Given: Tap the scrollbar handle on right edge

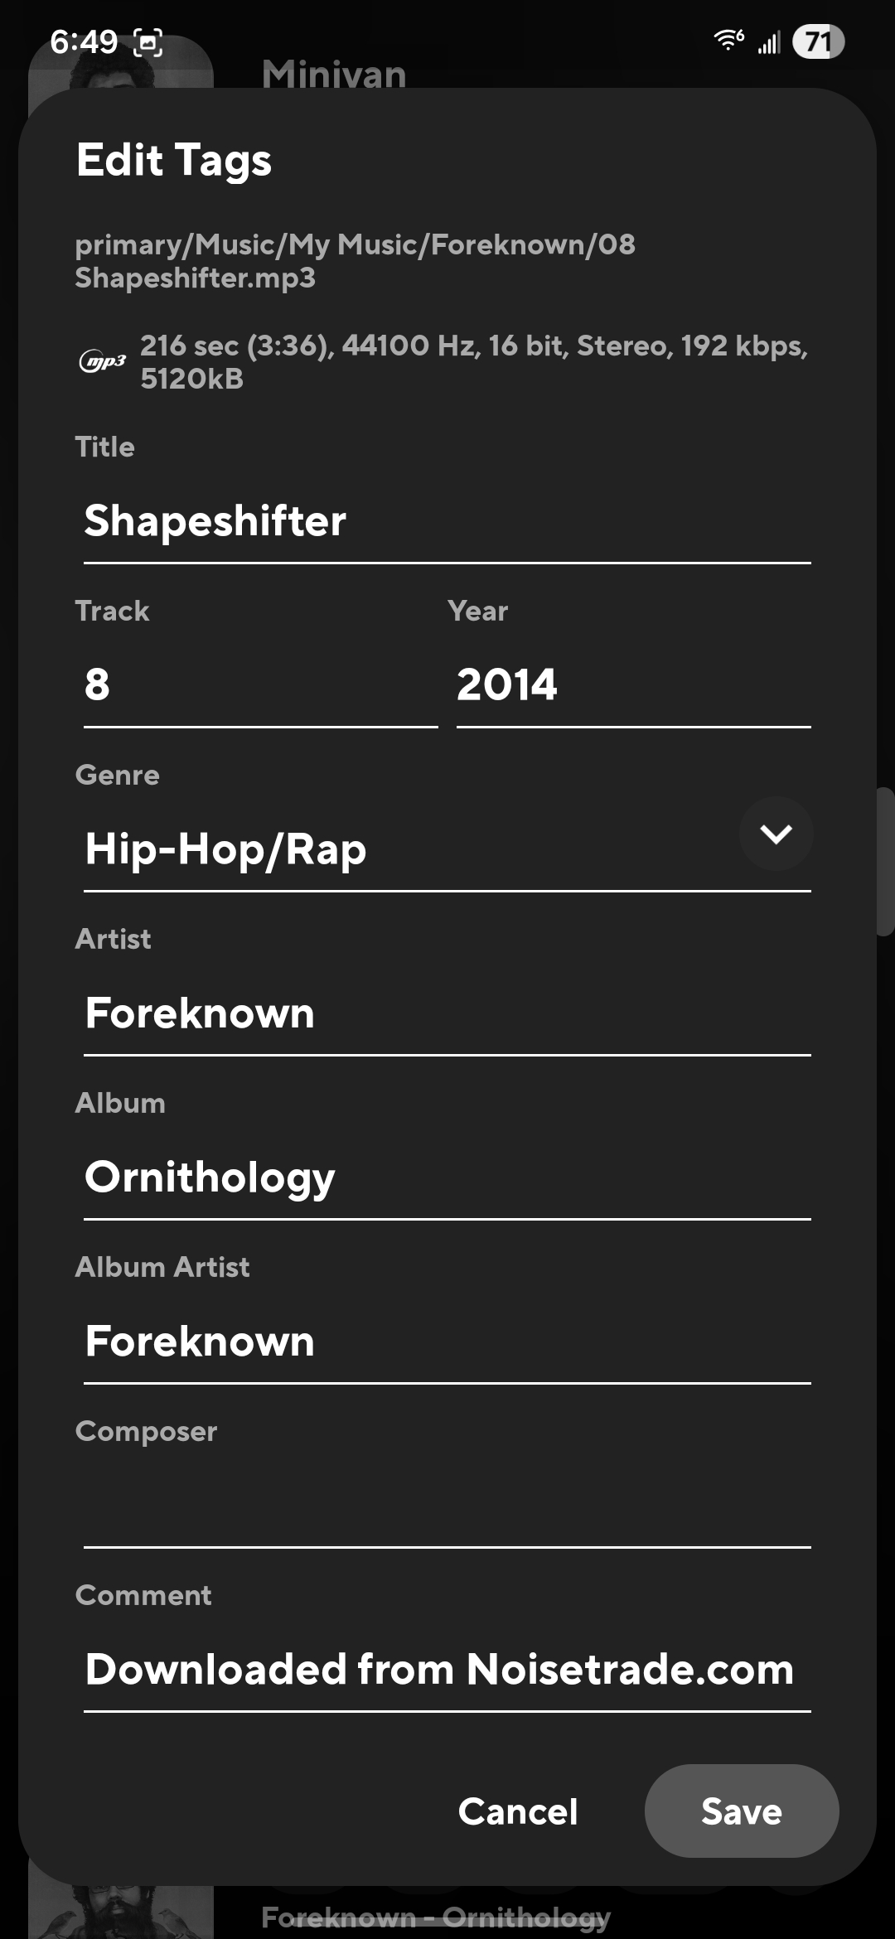Looking at the screenshot, I should (885, 862).
